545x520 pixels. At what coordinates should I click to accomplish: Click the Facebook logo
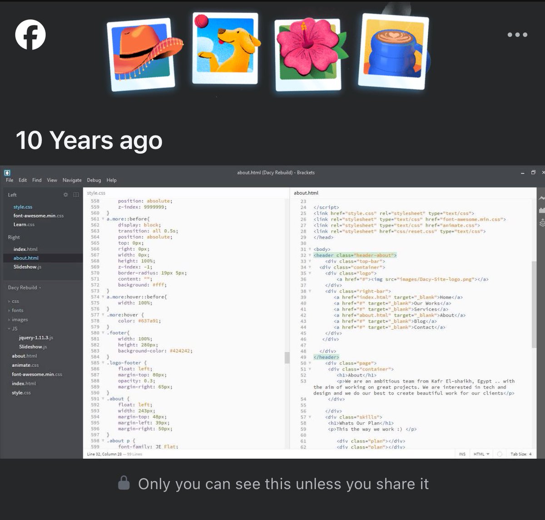(x=30, y=35)
